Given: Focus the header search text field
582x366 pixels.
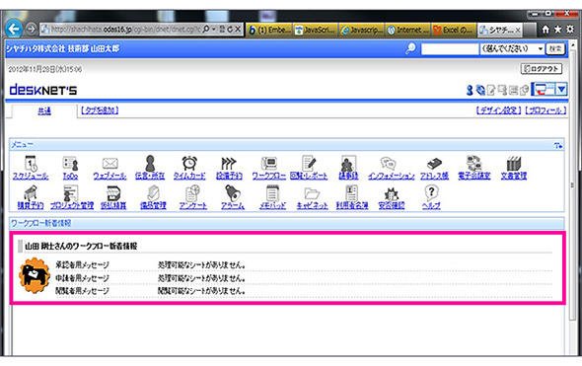Looking at the screenshot, I should click(450, 48).
